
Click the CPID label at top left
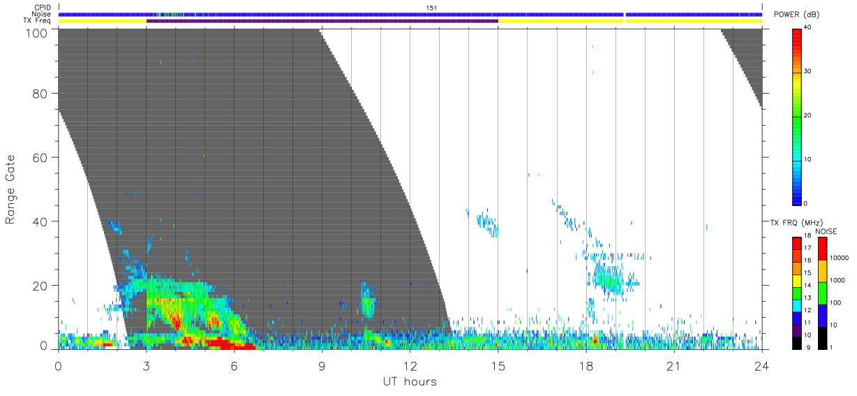(x=43, y=8)
